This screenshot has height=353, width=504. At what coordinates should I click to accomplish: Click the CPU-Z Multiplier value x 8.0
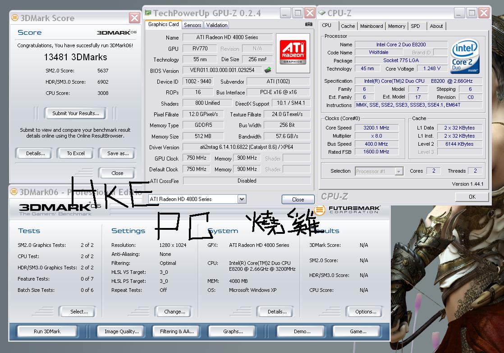376,136
